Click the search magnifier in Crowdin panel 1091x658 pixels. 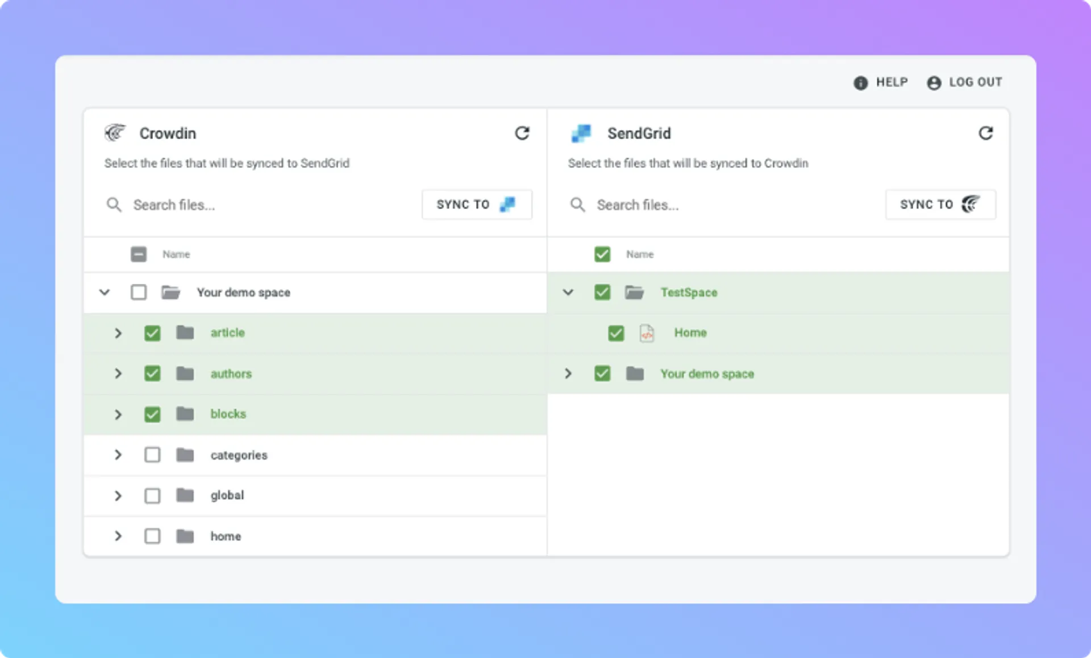tap(114, 205)
